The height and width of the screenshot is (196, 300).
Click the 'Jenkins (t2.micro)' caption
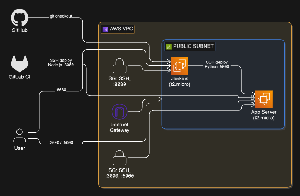(x=179, y=82)
